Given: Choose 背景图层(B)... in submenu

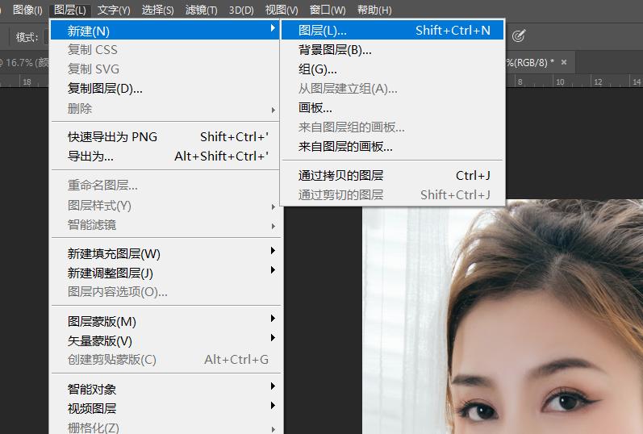Looking at the screenshot, I should (392, 50).
